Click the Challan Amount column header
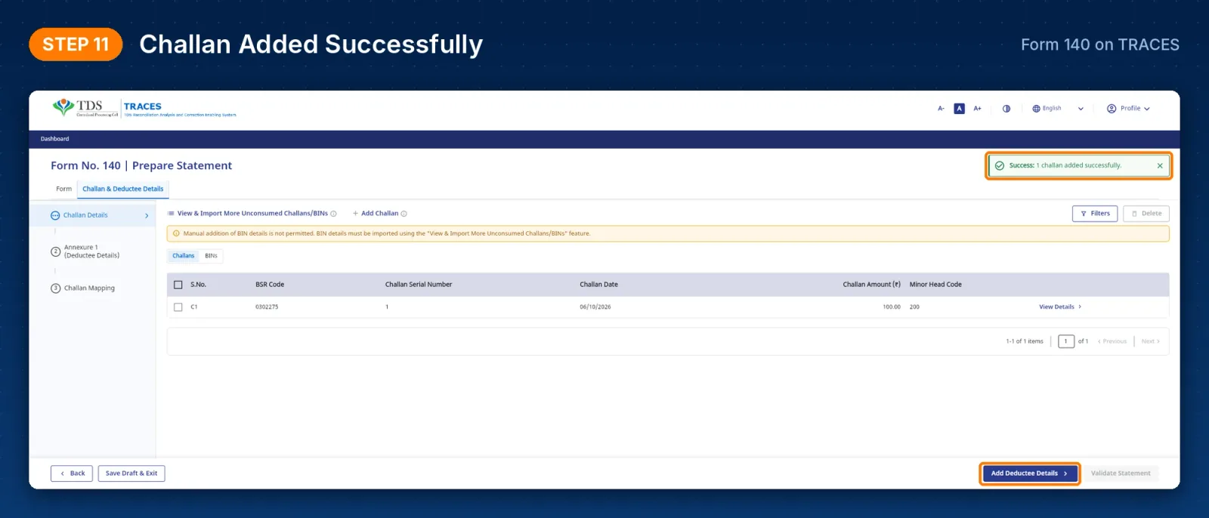1209x518 pixels. point(871,285)
